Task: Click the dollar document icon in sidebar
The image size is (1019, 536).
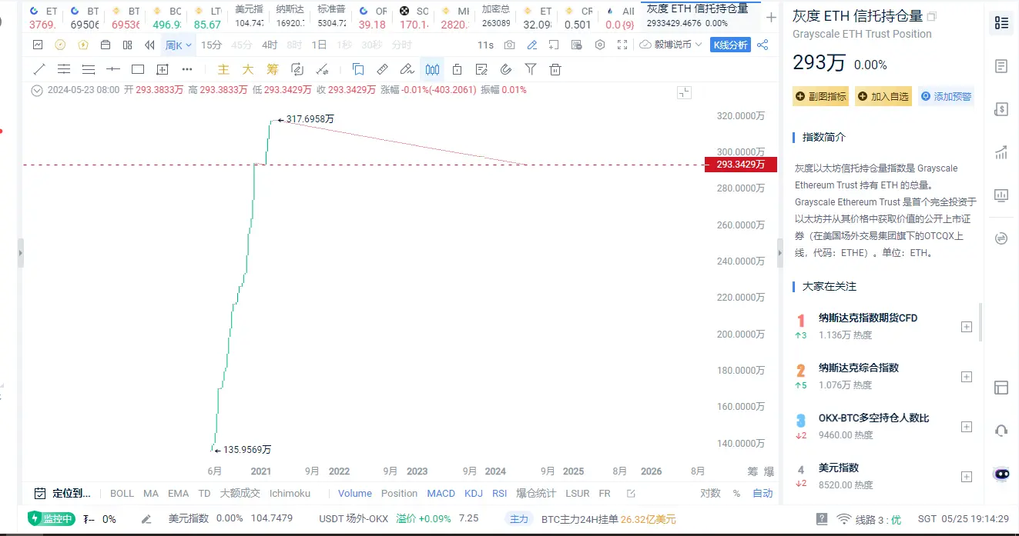Action: (x=1001, y=109)
